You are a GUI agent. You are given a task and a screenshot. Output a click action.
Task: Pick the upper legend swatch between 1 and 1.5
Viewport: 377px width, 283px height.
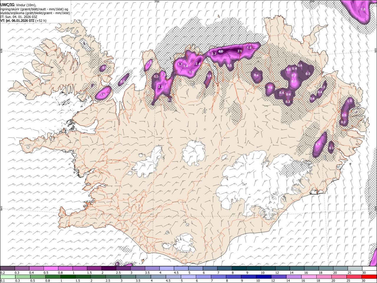80,268
